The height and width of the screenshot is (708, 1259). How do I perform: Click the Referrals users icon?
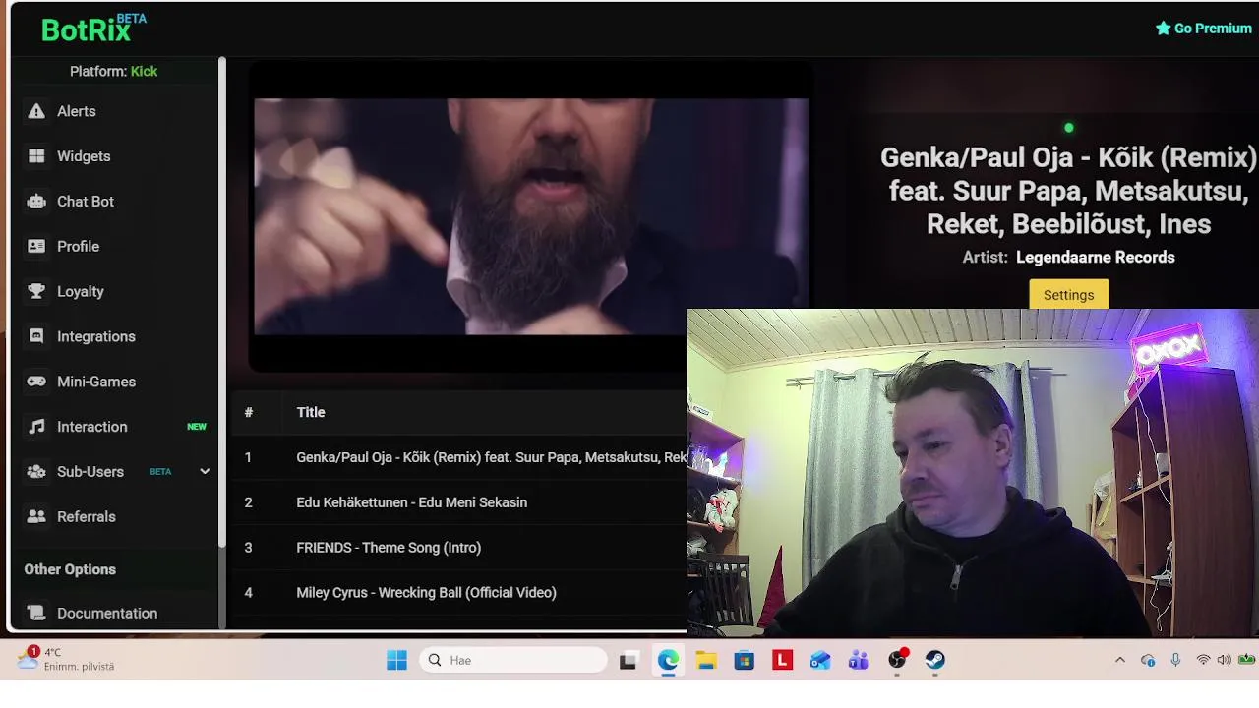pos(36,516)
